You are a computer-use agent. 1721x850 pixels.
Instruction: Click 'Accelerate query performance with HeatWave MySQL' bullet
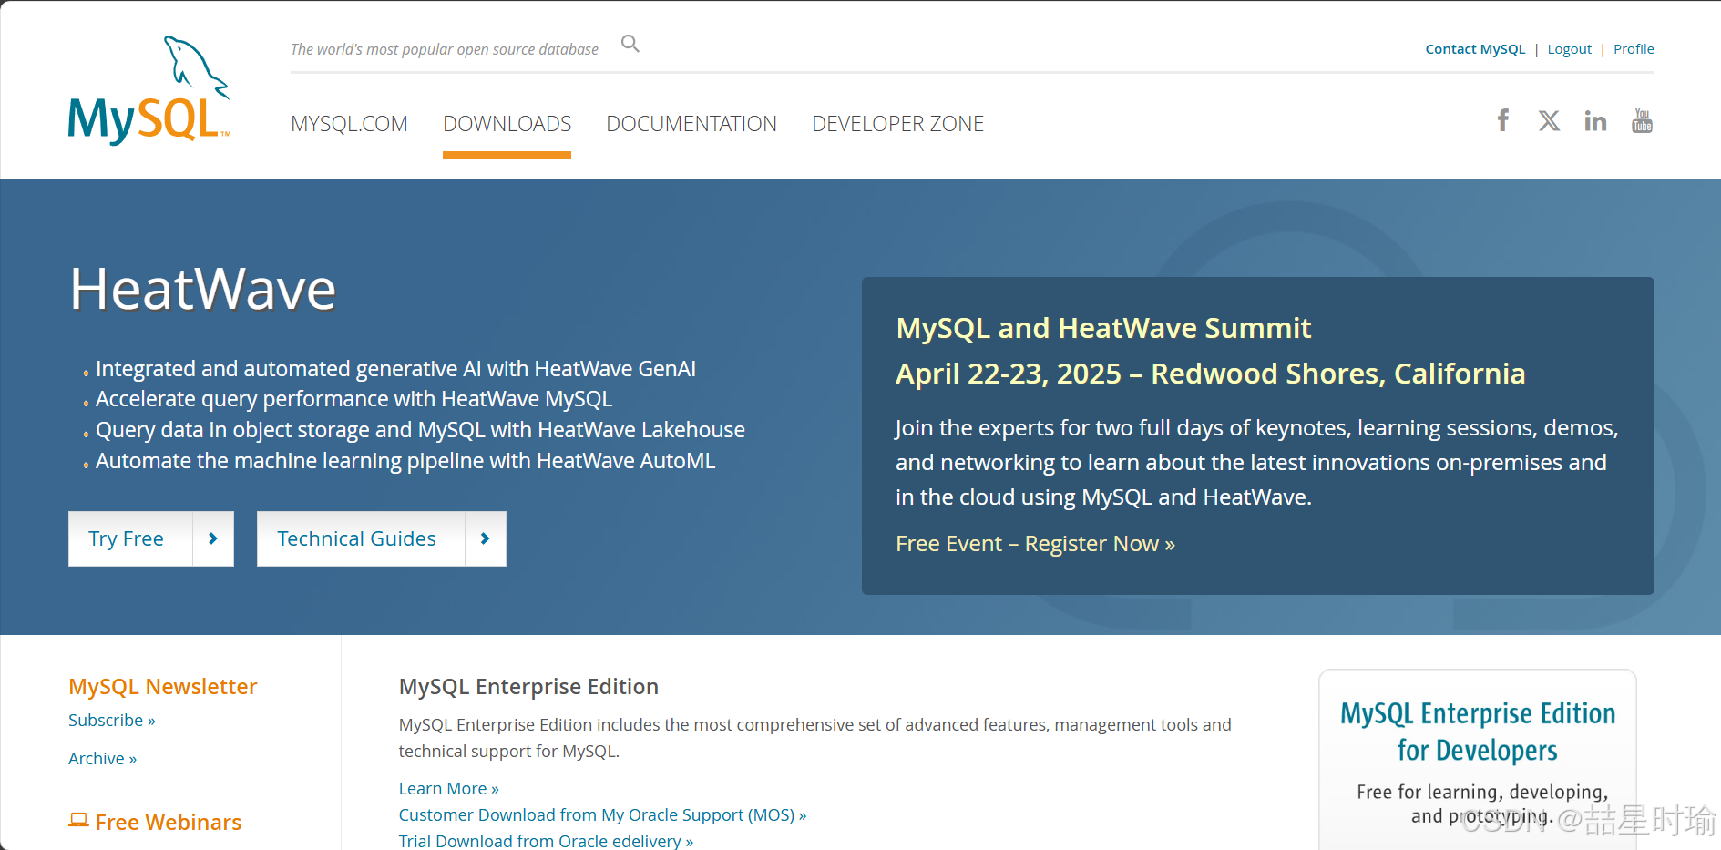click(353, 399)
